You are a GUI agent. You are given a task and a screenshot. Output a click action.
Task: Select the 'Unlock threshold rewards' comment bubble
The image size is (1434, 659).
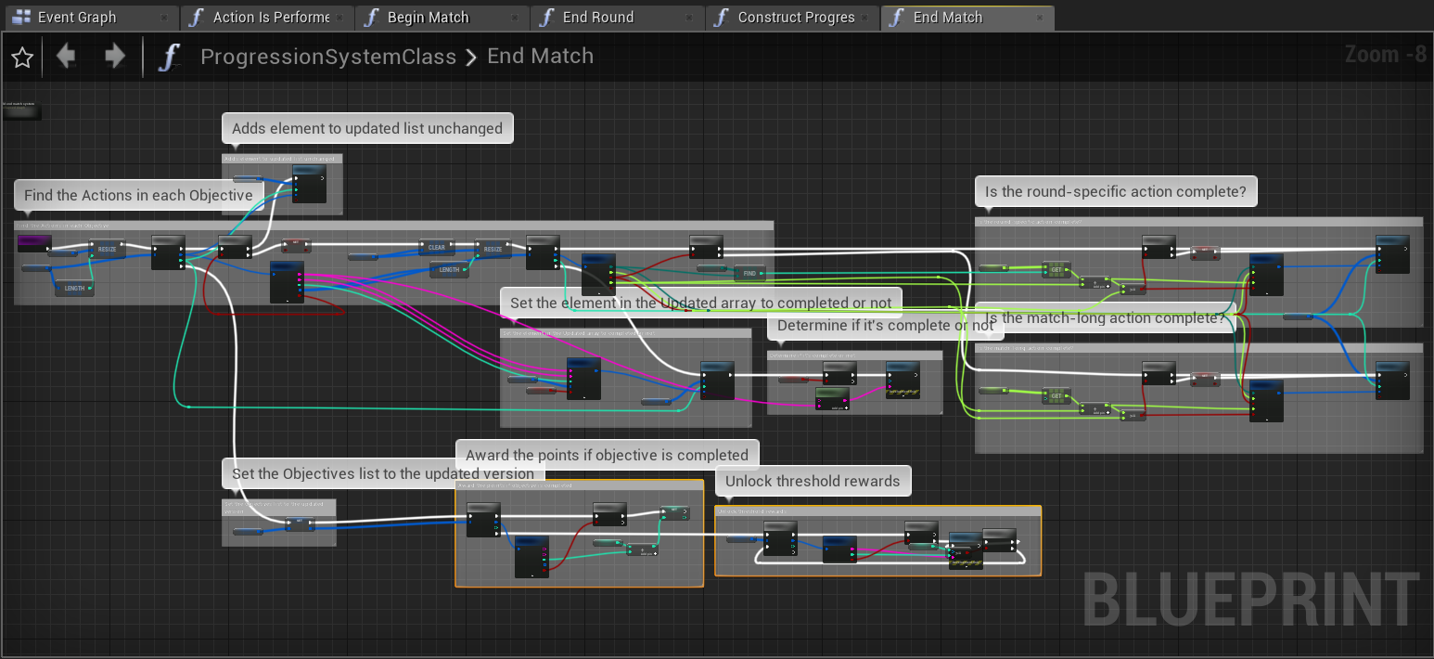(813, 481)
